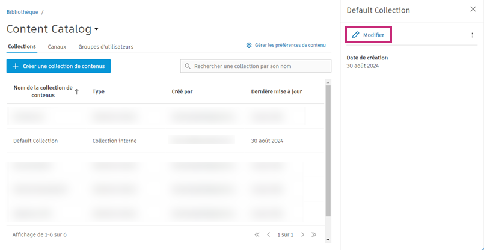The image size is (484, 250).
Task: Jump to last page with double-right arrows
Action: (314, 234)
